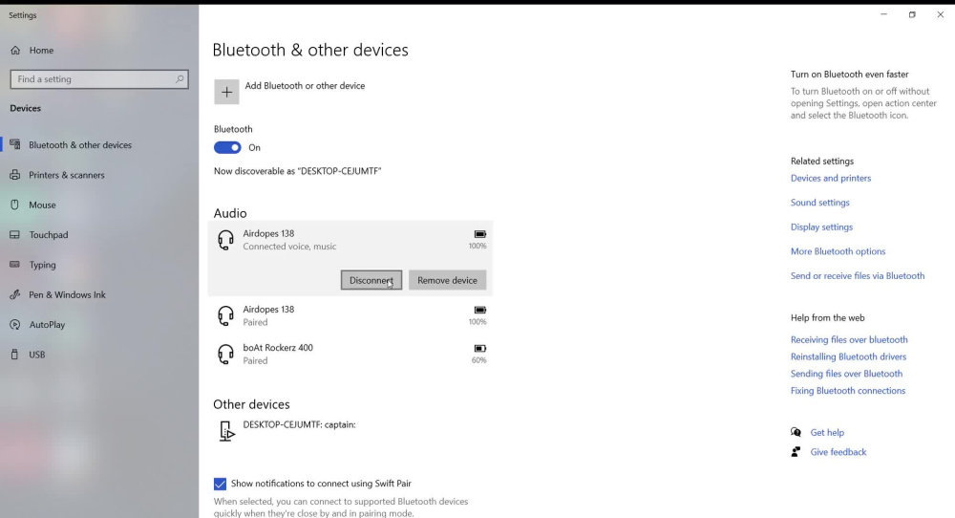Viewport: 955px width, 518px height.
Task: Open Receiving files over bluetooth help link
Action: 849,339
